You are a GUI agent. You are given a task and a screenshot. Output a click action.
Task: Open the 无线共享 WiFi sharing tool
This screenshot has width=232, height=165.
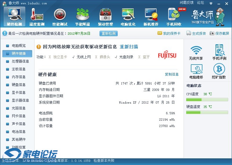pyautogui.click(x=196, y=52)
